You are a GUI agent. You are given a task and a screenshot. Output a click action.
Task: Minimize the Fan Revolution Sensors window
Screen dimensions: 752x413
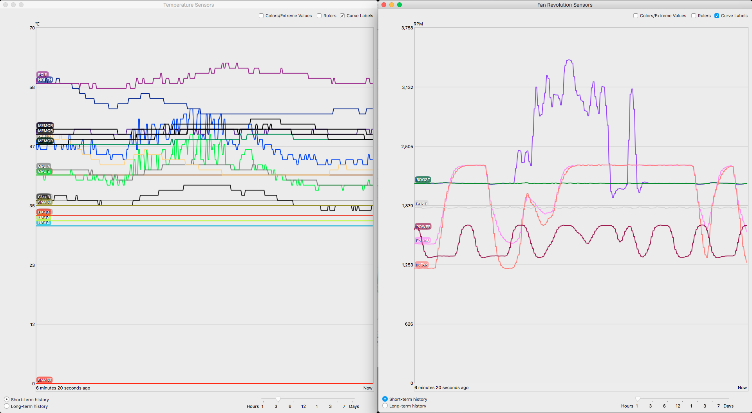coord(392,5)
